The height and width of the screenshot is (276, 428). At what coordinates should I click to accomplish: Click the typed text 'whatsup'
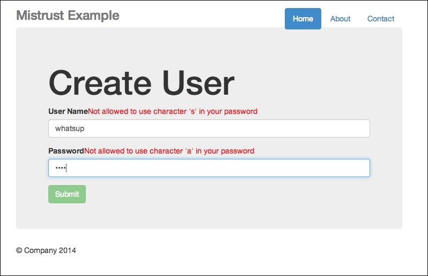click(x=70, y=128)
